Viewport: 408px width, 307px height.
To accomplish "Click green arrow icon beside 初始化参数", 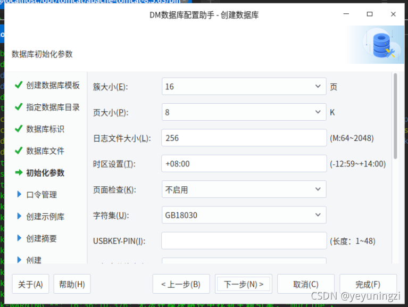I will pos(19,172).
